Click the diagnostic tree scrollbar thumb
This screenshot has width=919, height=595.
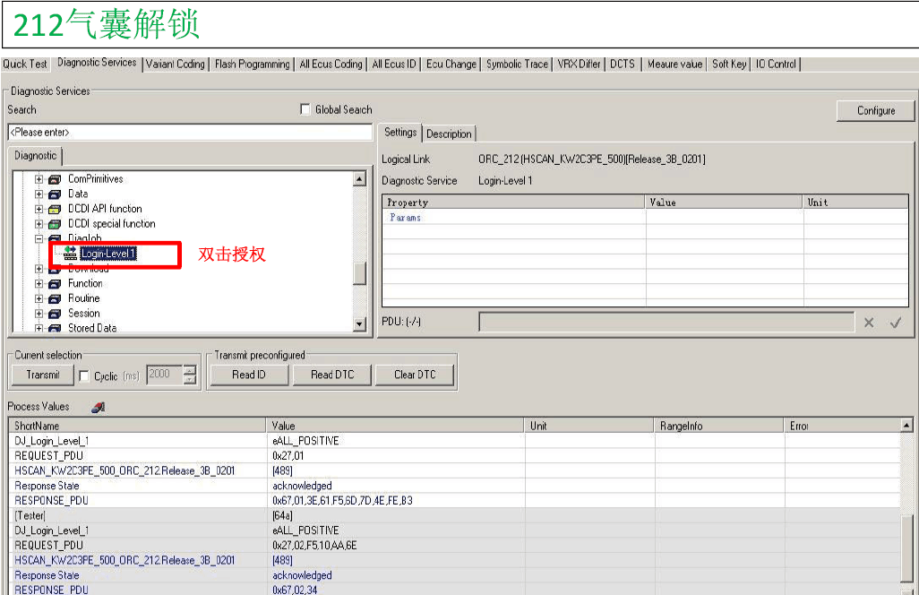point(360,273)
